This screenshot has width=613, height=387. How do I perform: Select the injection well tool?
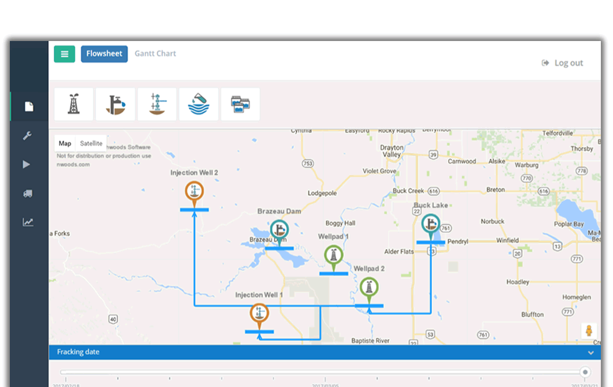coord(157,105)
